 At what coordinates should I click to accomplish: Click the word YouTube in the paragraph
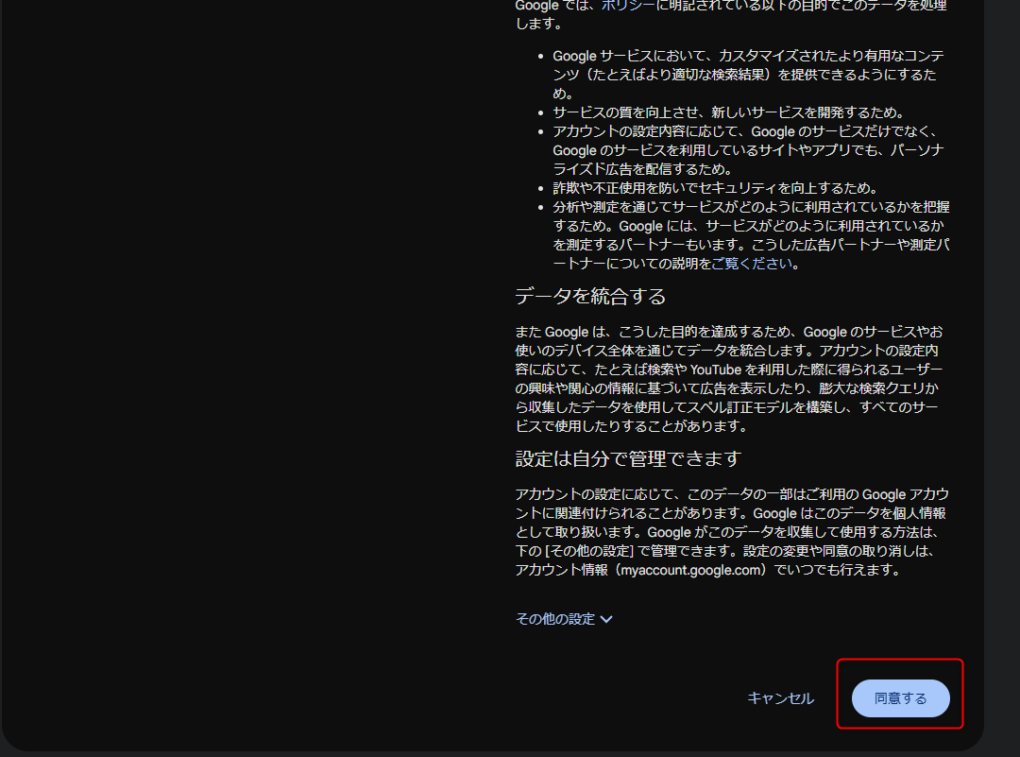715,370
